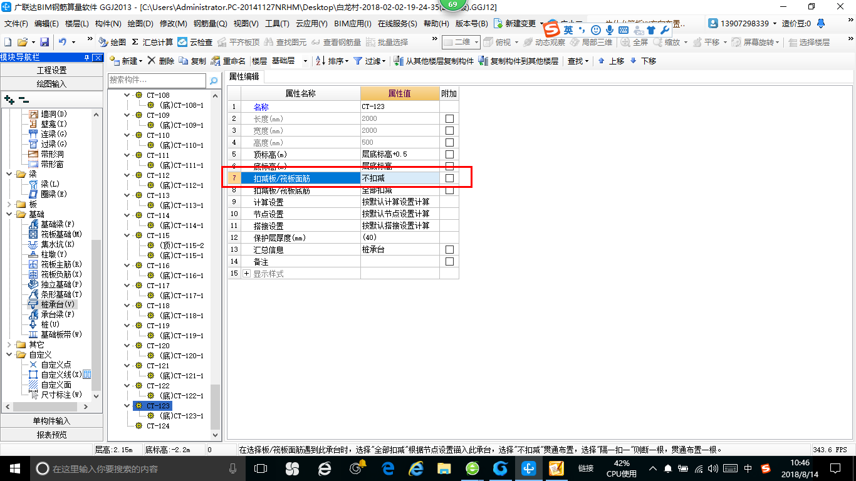Expand the 板 folder in navigator
This screenshot has width=856, height=481.
[9, 204]
